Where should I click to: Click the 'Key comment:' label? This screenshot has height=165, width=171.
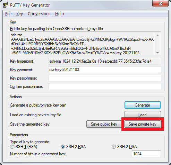(x=22, y=70)
